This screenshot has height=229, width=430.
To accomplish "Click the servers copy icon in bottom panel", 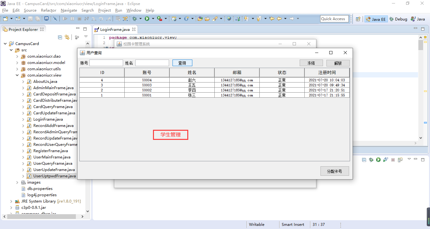I will (x=400, y=160).
